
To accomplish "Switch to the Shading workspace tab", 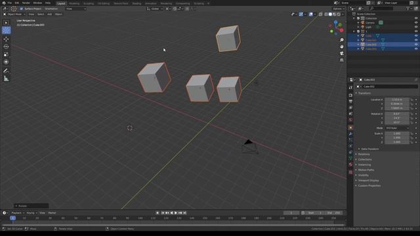I will pos(136,3).
